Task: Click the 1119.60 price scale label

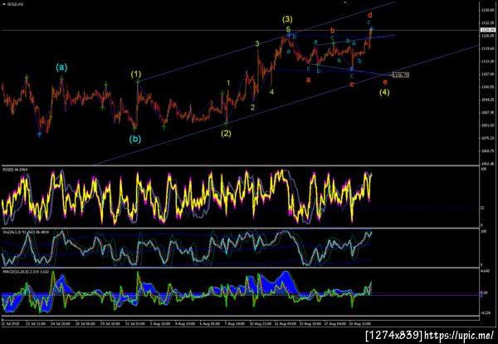Action: coord(488,49)
